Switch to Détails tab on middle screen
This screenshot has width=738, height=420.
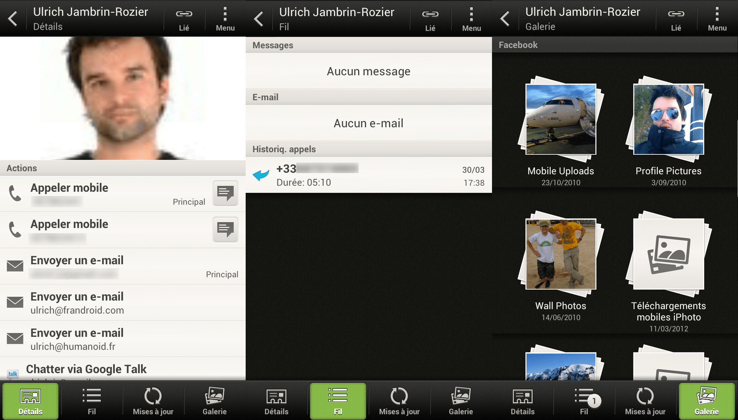coord(276,401)
